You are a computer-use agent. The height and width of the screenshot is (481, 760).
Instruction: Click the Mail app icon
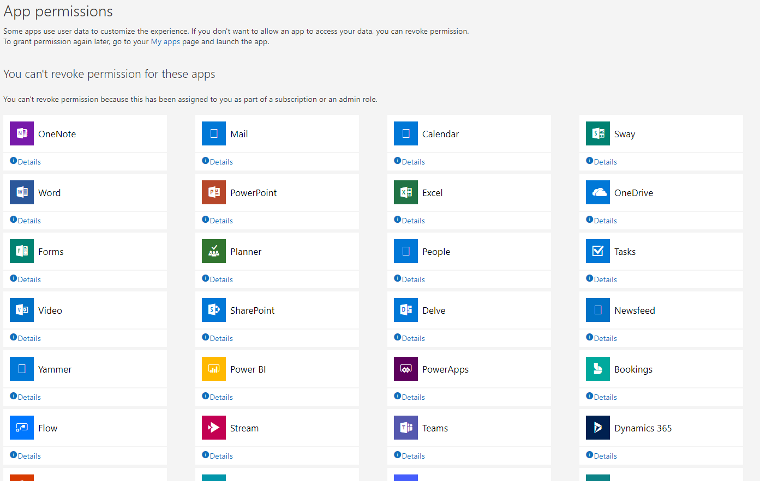click(214, 133)
